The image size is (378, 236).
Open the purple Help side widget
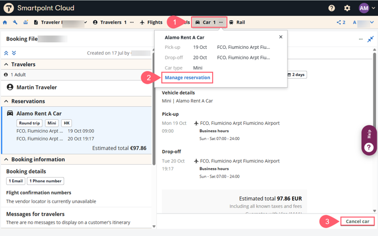[369, 140]
